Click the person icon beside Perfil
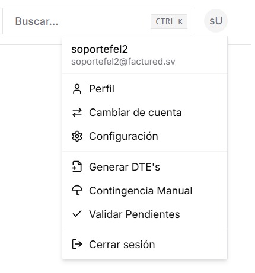255x273 pixels. 77,89
